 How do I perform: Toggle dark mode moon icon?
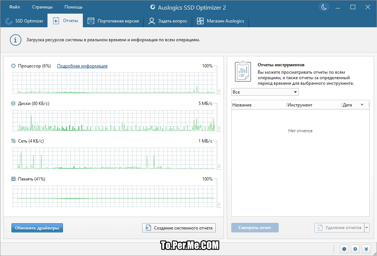coord(324,7)
